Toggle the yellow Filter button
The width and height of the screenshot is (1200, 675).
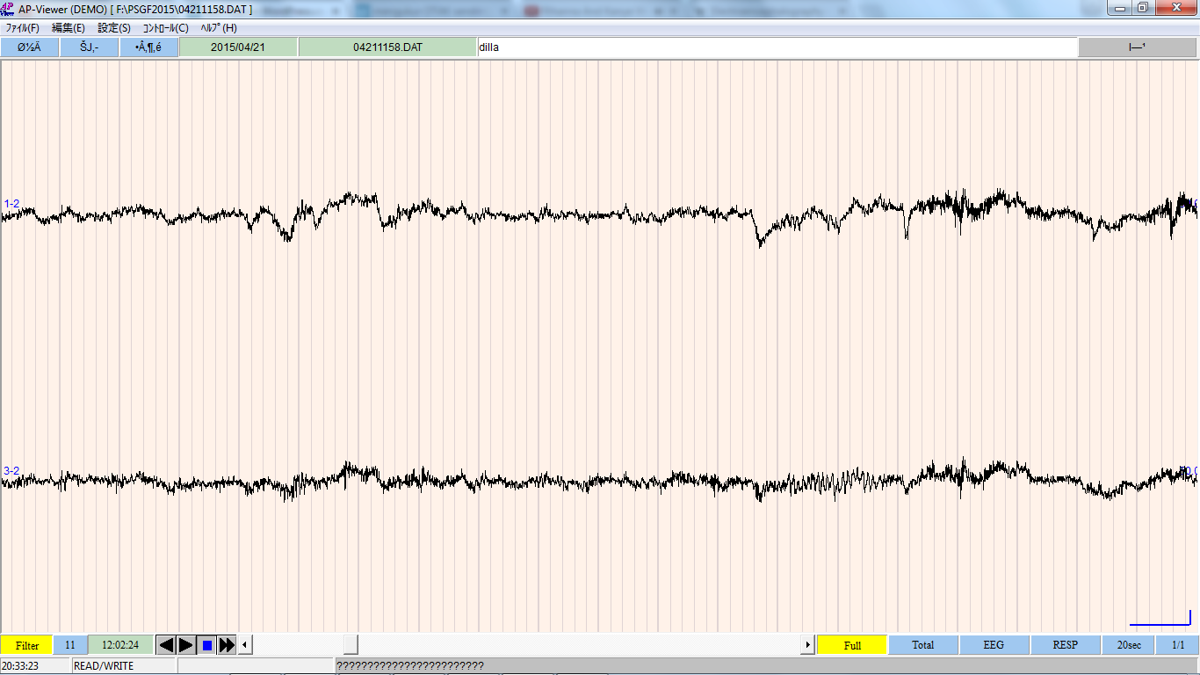point(27,645)
